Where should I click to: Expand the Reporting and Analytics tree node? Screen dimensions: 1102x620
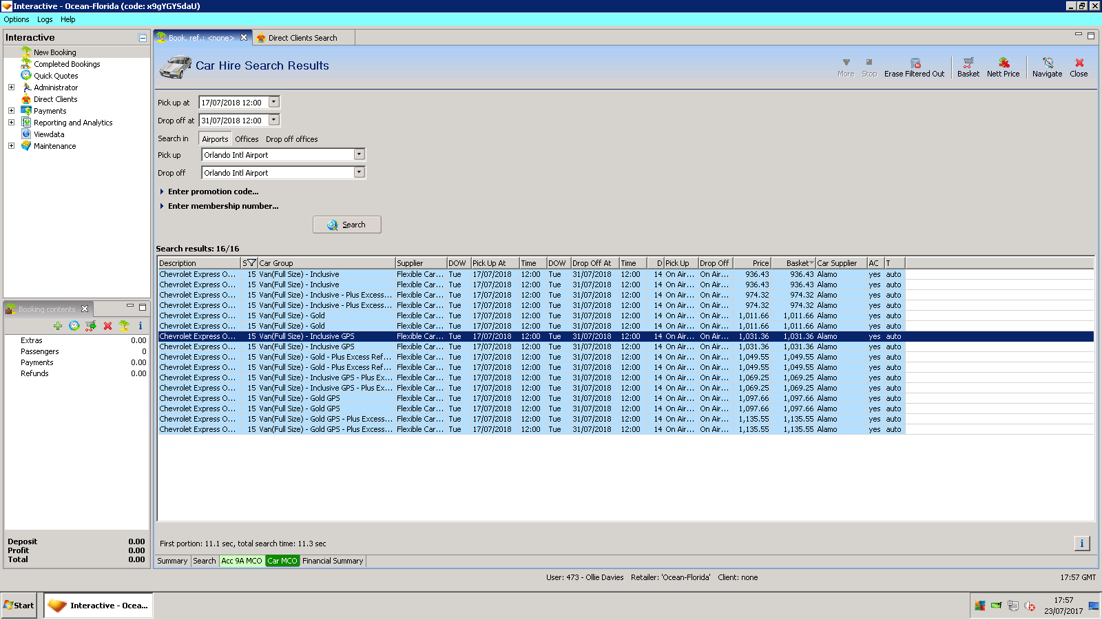(11, 123)
